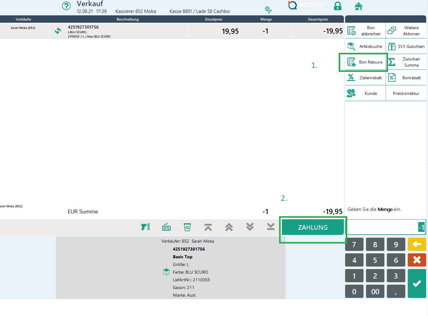Click Bon abbrechen button
Viewport: 428px width, 316px height.
pos(365,31)
